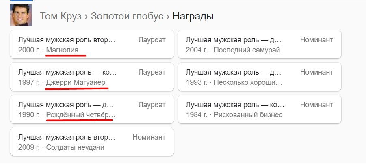Click the profile thumbnail beside Том Круз
Screen dimensions: 366x166
pos(21,15)
